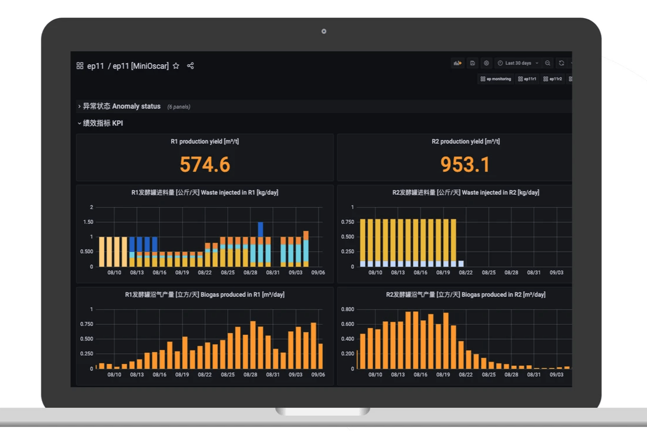Go to the ep11r2 dashboard link

click(552, 79)
